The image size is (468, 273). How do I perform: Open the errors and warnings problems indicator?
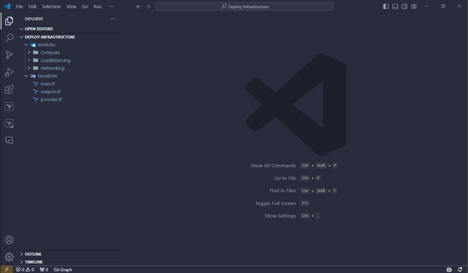pos(25,269)
